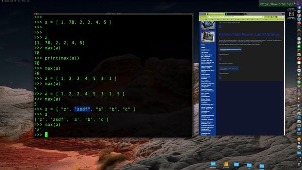Viewport: 302px width, 170px height.
Task: Open the About link in site sidebar
Action: [203, 47]
